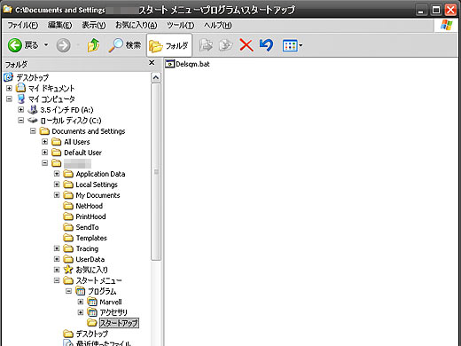Click the folder tree scrollbar thumb
Screen dimensions: 461x346
click(156, 172)
